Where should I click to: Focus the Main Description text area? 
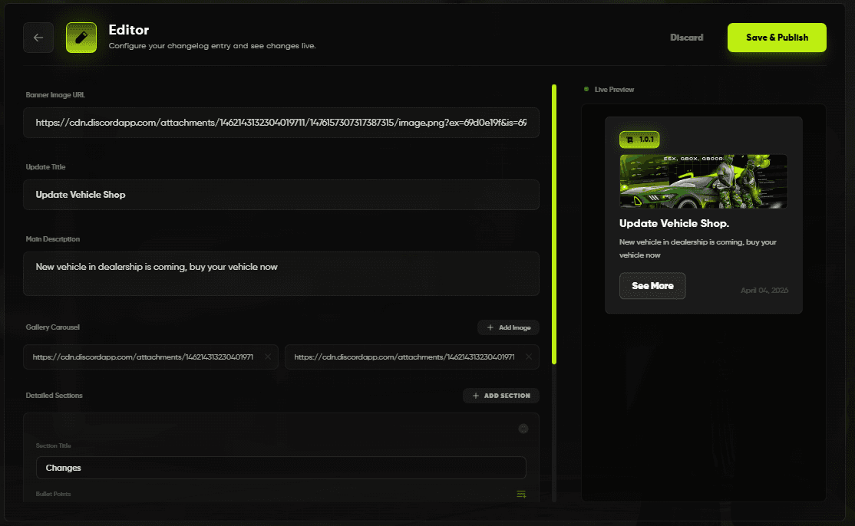pyautogui.click(x=281, y=273)
